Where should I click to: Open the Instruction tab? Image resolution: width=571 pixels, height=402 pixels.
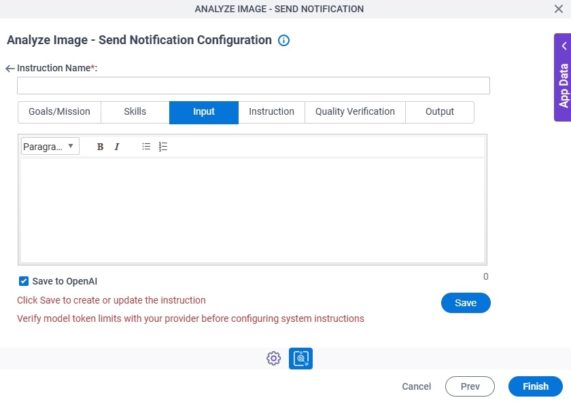[x=272, y=111]
